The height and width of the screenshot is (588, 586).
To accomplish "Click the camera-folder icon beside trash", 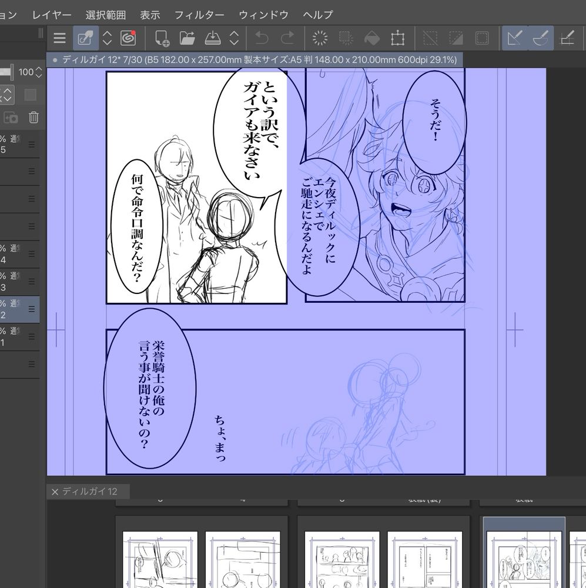I will click(11, 118).
